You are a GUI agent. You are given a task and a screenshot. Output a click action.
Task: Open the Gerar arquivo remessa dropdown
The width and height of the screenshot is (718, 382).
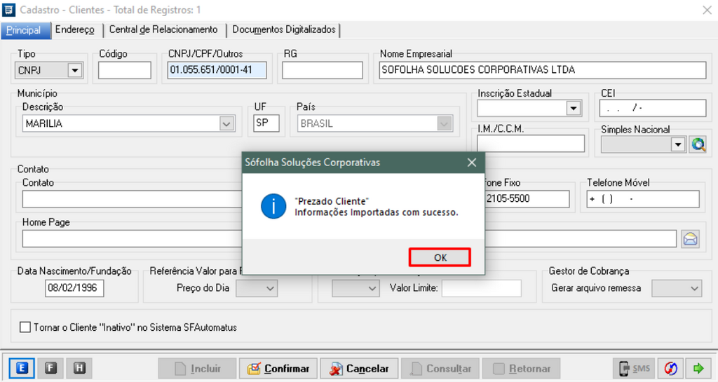[693, 288]
